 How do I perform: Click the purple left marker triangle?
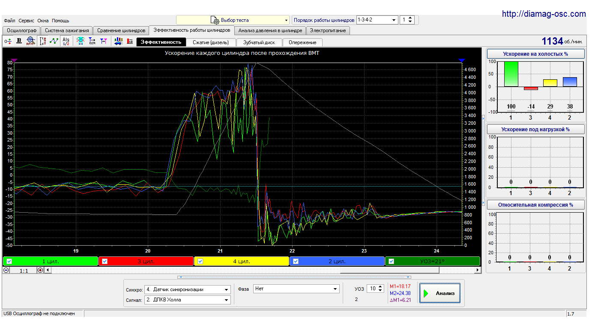pos(14,60)
